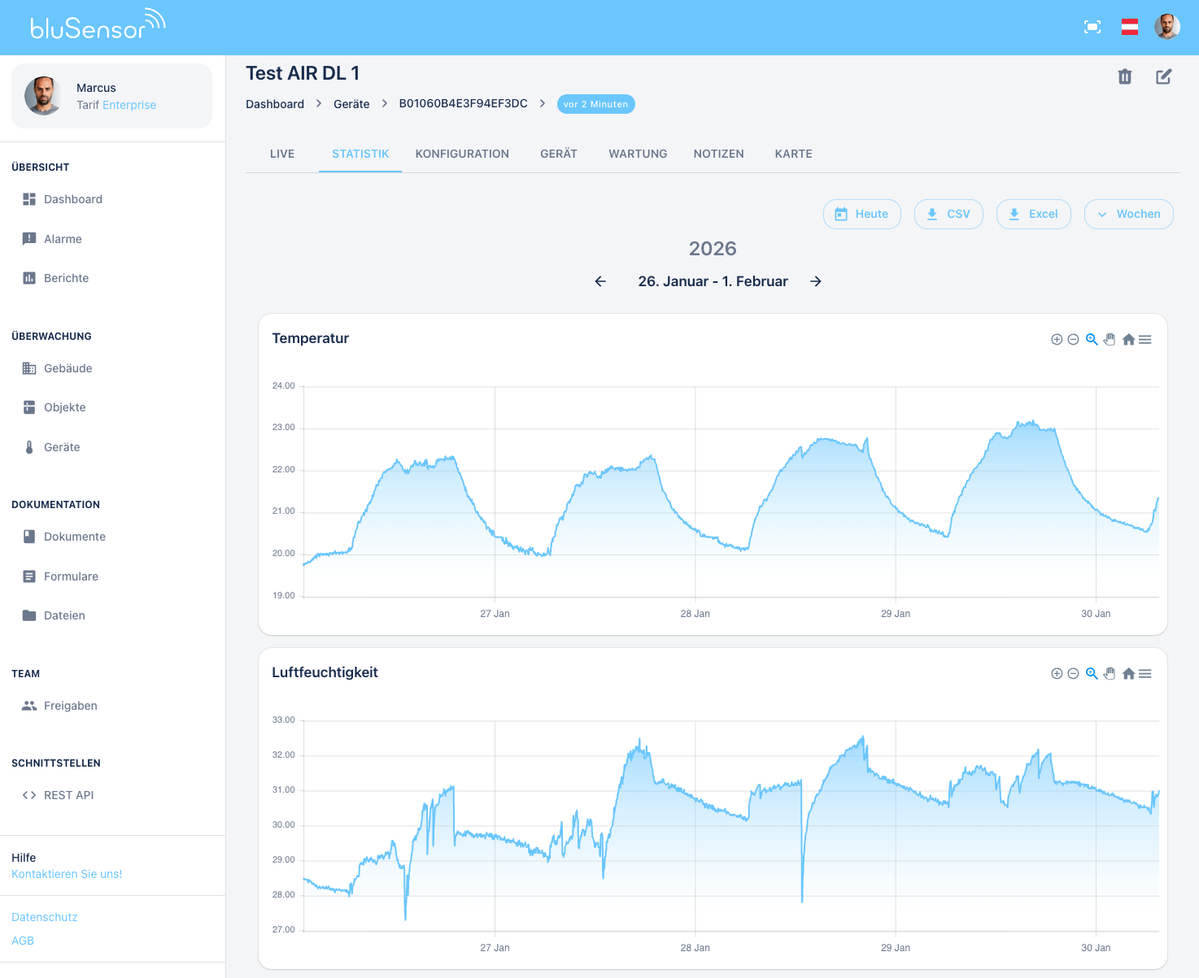Viewport: 1199px width, 978px height.
Task: Toggle selection zoom on the Temperatur chart
Action: pyautogui.click(x=1091, y=339)
